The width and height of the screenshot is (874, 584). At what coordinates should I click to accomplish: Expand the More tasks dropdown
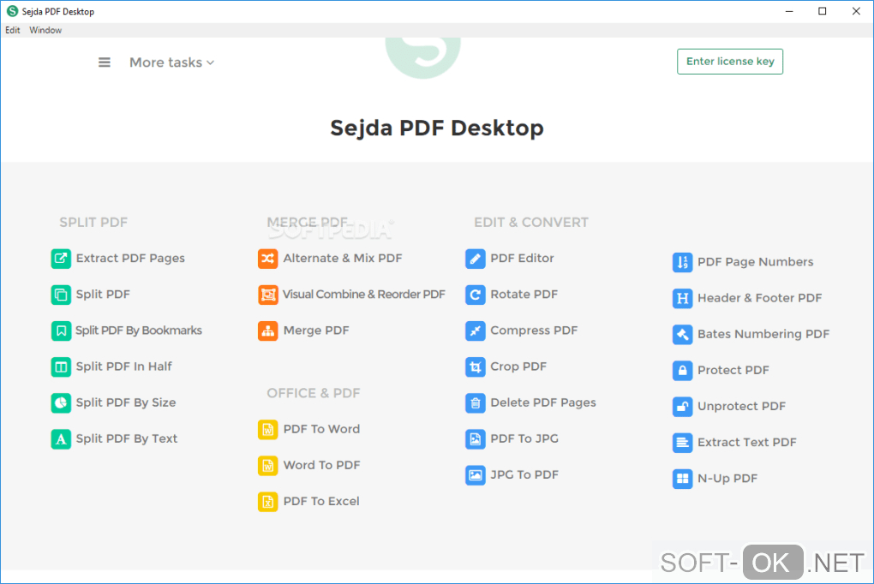coord(171,63)
